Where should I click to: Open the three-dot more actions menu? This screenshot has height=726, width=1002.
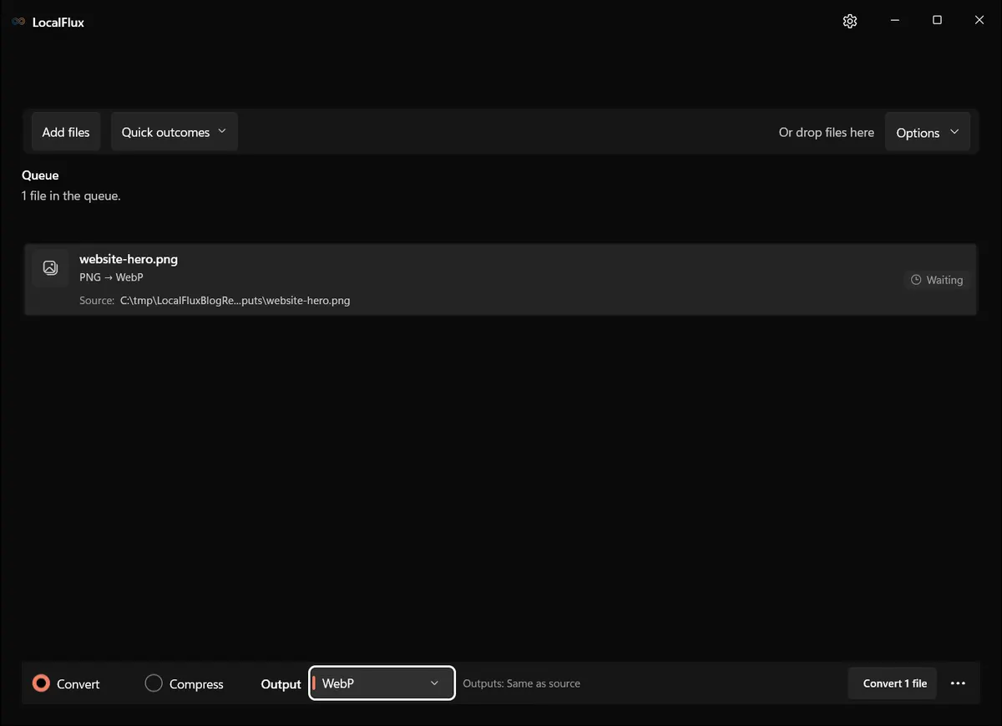958,683
